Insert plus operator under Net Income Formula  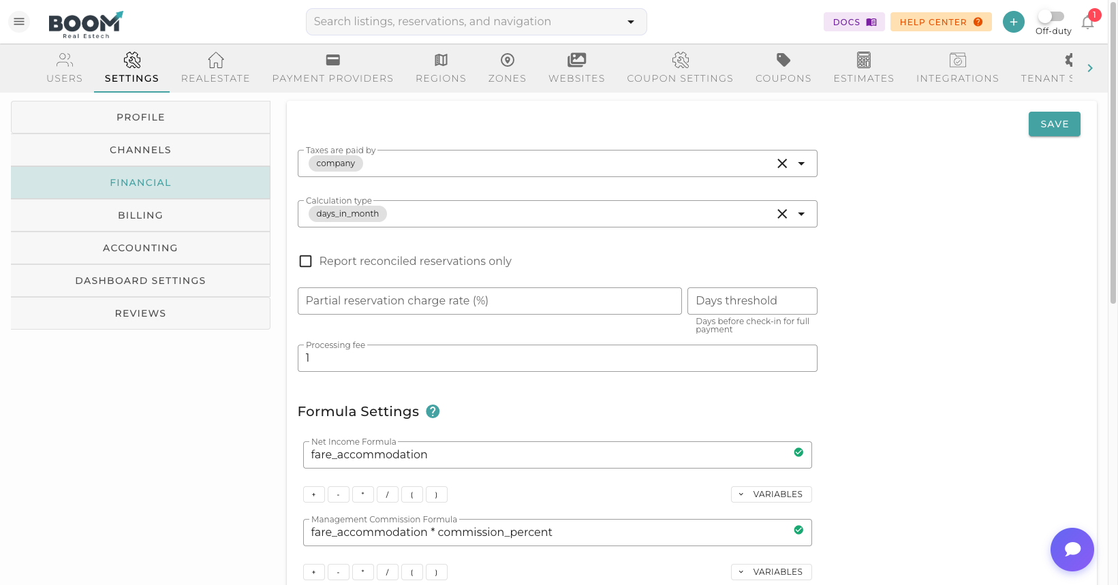pos(314,494)
